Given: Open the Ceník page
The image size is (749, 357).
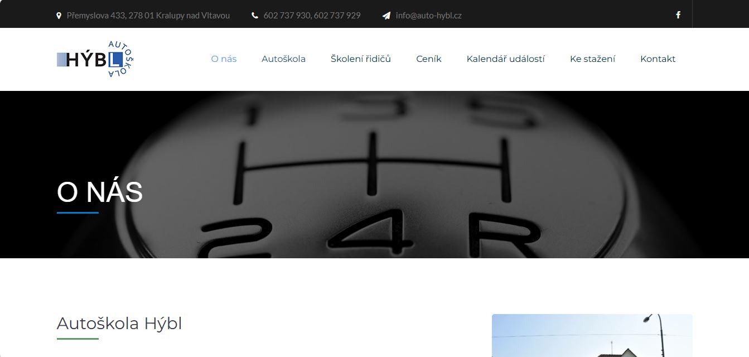Looking at the screenshot, I should [x=428, y=59].
